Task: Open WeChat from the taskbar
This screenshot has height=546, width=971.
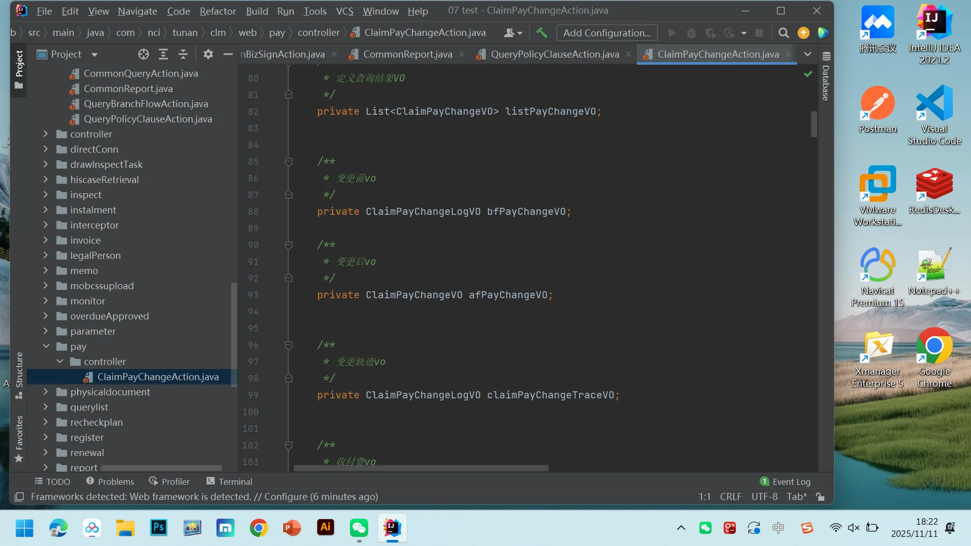Action: click(359, 528)
